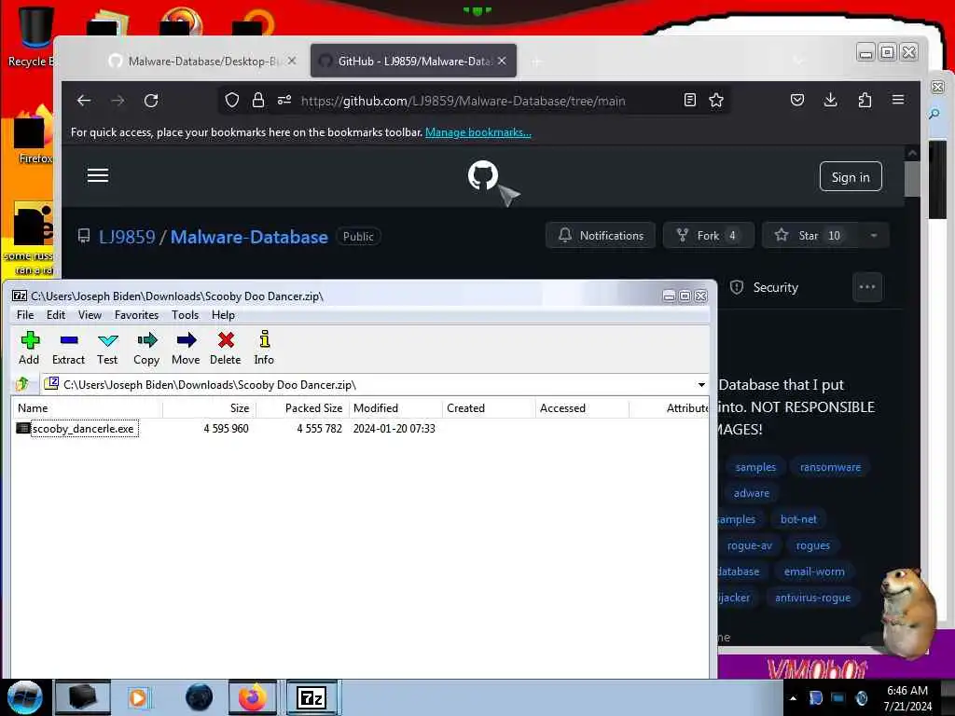955x716 pixels.
Task: Open the Help menu in 7-Zip
Action: tap(223, 315)
